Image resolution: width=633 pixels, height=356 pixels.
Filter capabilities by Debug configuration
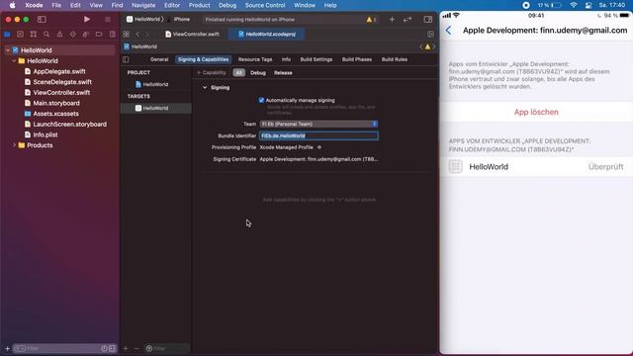pos(258,73)
